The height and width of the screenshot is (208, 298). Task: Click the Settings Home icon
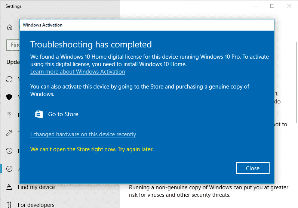(9, 27)
